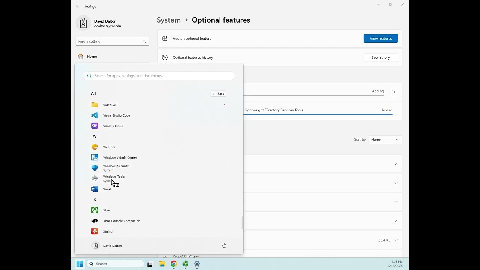Click the Add an optional feature icon
Screen dimensions: 480x270
(165, 39)
